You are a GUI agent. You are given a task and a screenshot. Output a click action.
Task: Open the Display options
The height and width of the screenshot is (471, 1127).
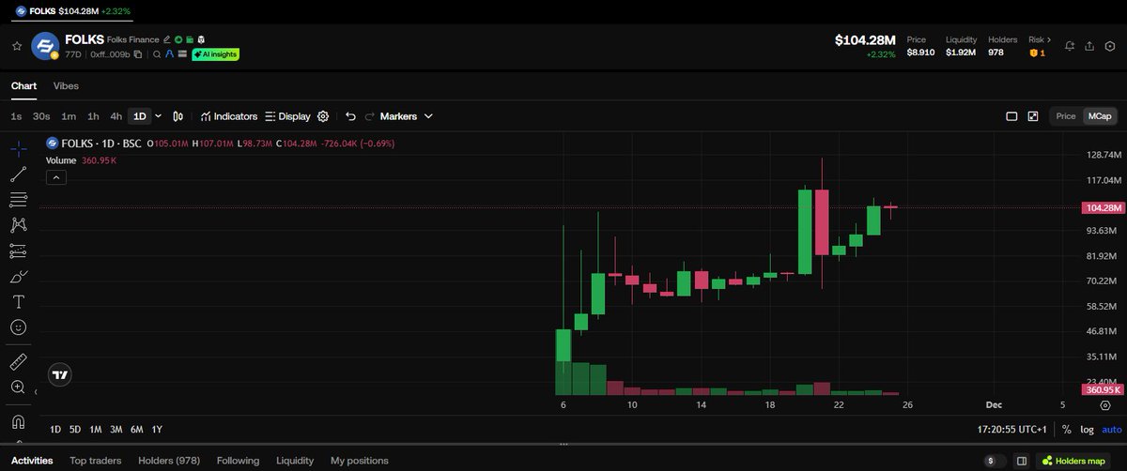pos(287,116)
